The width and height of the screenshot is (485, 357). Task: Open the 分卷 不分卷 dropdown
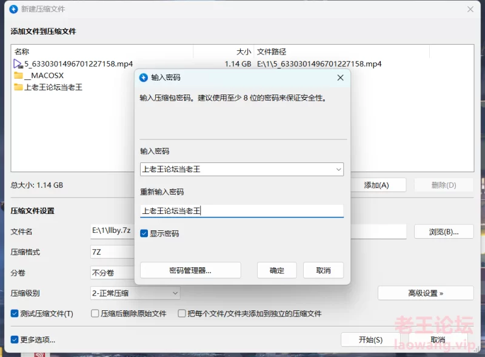[x=112, y=273]
